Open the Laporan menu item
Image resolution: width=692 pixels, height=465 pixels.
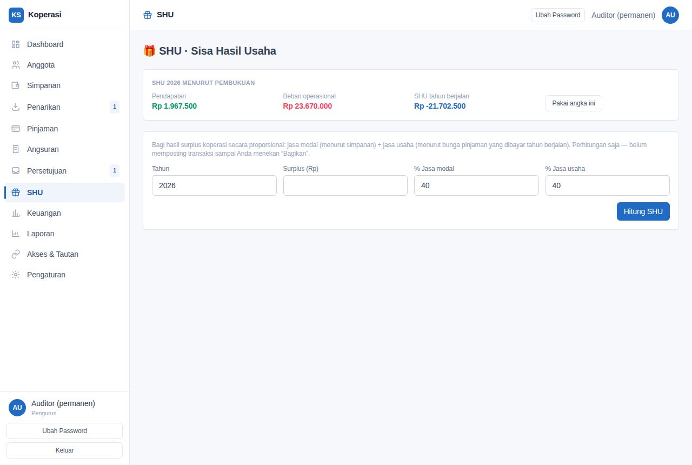[x=64, y=234]
